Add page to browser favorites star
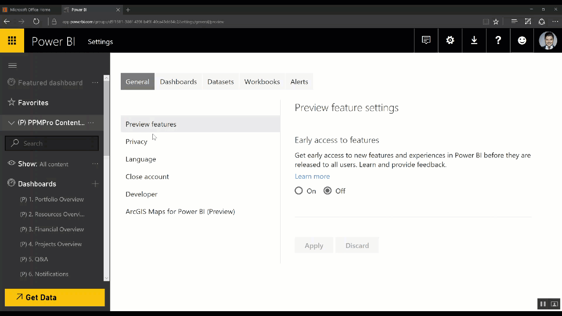 (x=496, y=22)
